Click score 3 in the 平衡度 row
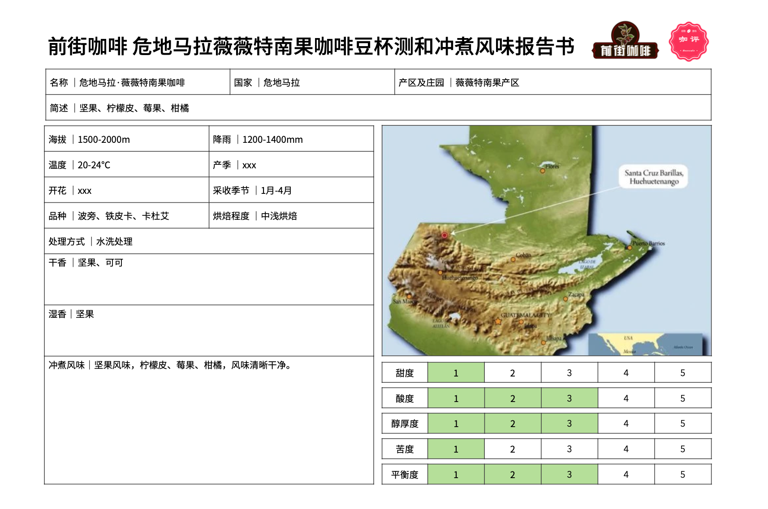Screen dimensions: 768x509 tap(569, 474)
